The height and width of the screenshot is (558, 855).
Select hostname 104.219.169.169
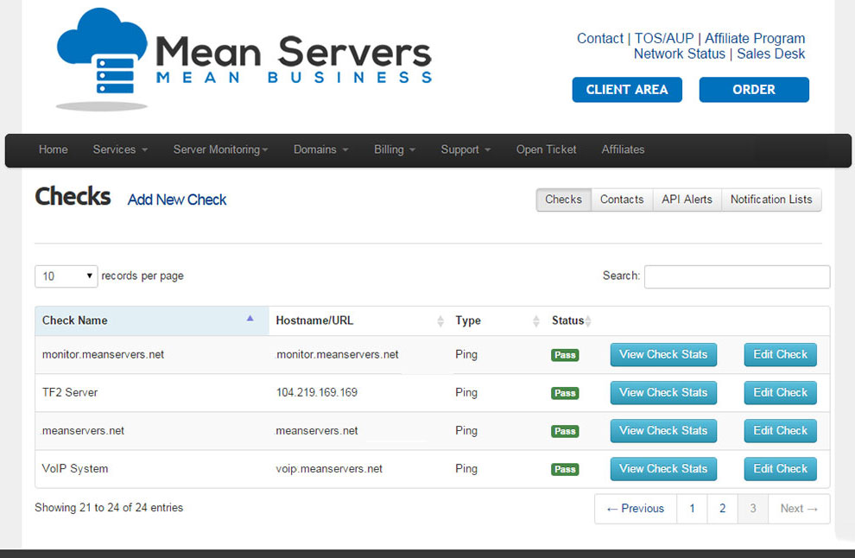coord(317,393)
